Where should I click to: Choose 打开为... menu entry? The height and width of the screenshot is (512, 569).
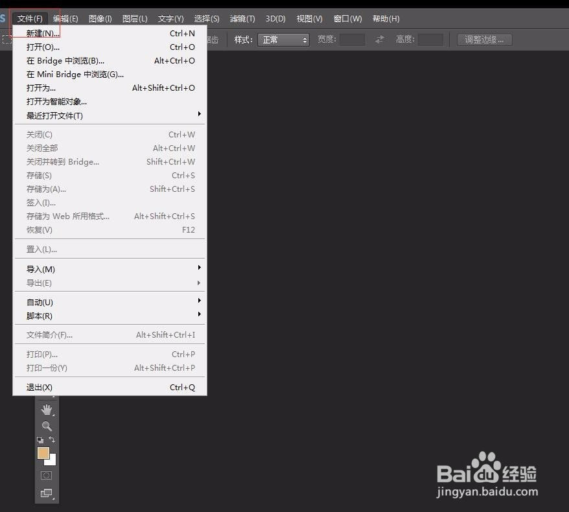pyautogui.click(x=110, y=87)
